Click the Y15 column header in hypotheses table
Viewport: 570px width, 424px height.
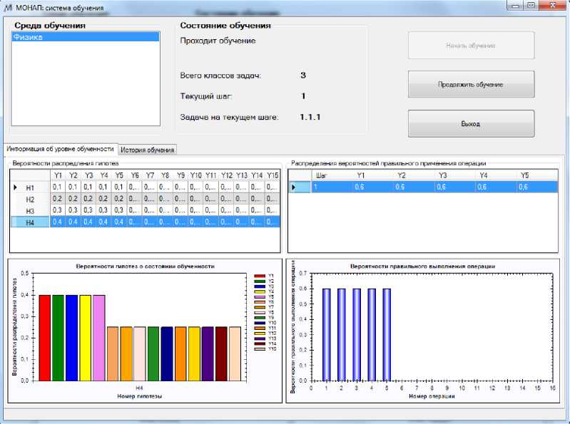(272, 175)
